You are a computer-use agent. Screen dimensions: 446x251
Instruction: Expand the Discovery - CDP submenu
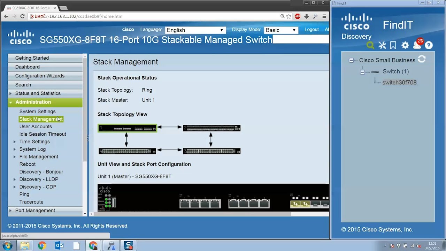(15, 187)
